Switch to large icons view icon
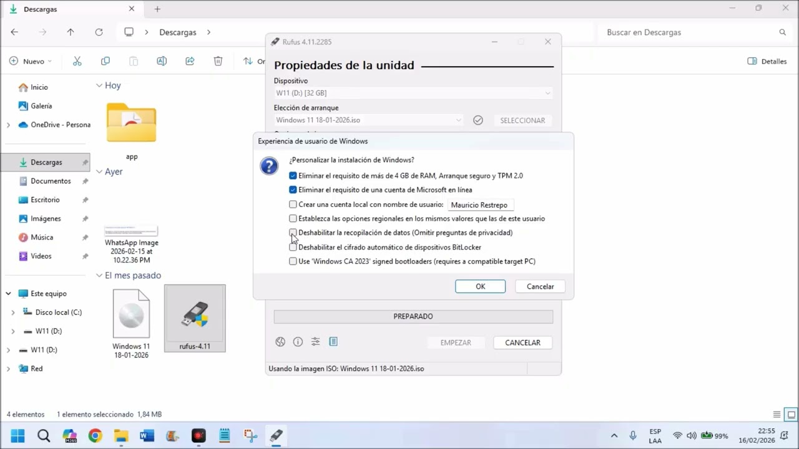This screenshot has height=449, width=799. click(791, 414)
